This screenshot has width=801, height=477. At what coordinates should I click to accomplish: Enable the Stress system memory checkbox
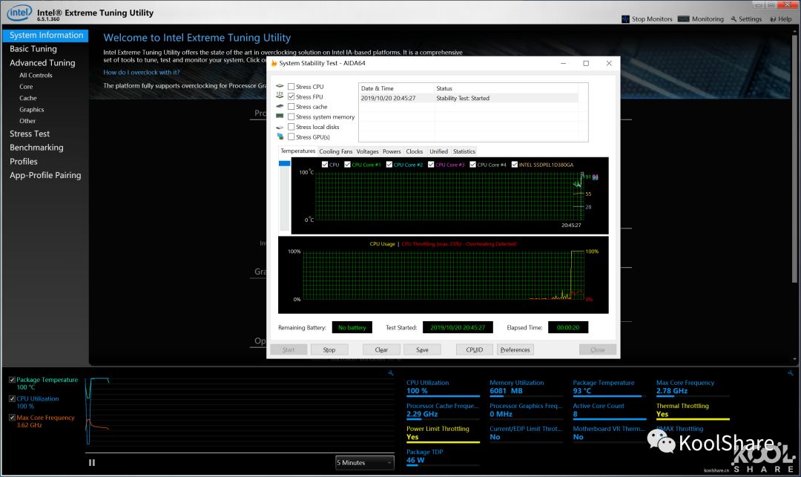[x=291, y=116]
